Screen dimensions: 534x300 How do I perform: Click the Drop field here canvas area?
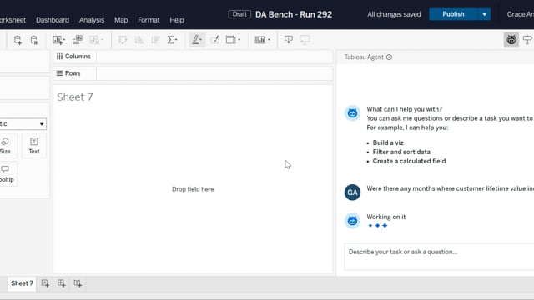[x=193, y=189]
